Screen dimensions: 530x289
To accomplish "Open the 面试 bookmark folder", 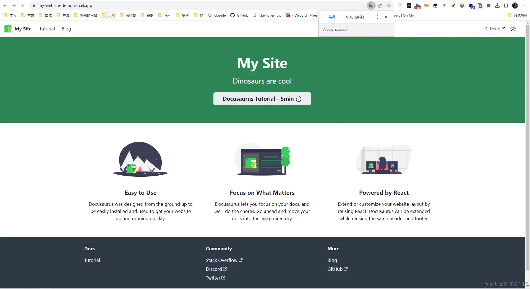I will click(x=45, y=15).
